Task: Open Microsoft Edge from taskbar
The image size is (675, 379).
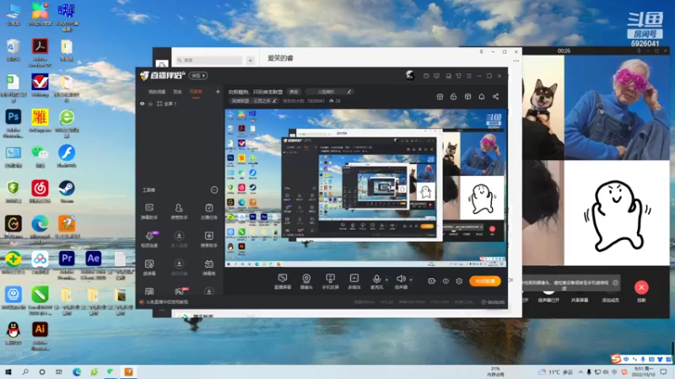Action: point(77,371)
